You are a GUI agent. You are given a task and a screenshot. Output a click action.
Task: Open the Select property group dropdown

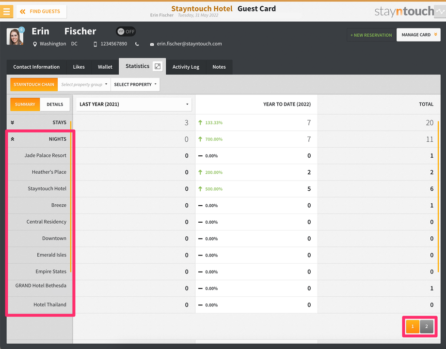point(84,84)
